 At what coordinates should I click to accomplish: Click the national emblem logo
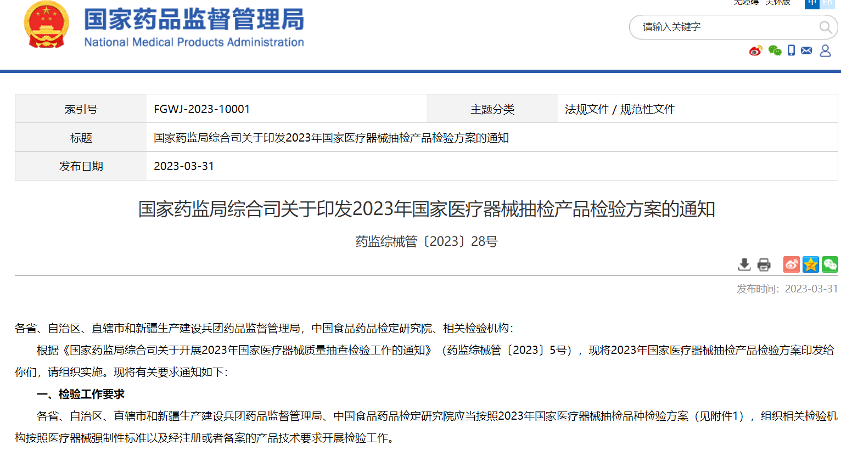point(47,25)
